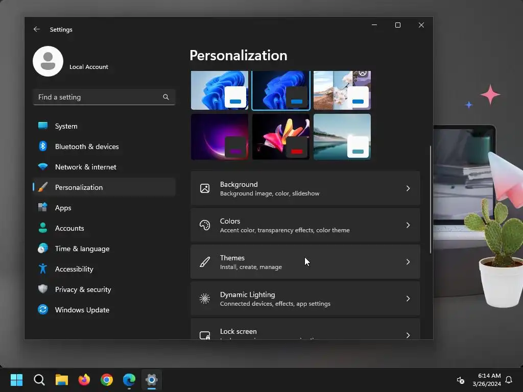Click the Time & language clock icon
Screen dimensions: 523x392
pyautogui.click(x=43, y=249)
